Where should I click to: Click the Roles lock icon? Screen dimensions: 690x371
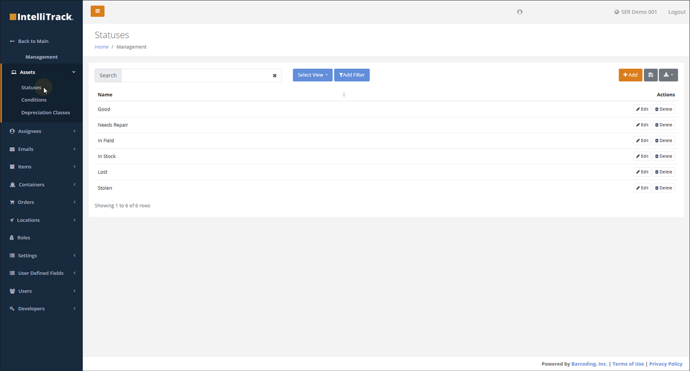point(12,238)
